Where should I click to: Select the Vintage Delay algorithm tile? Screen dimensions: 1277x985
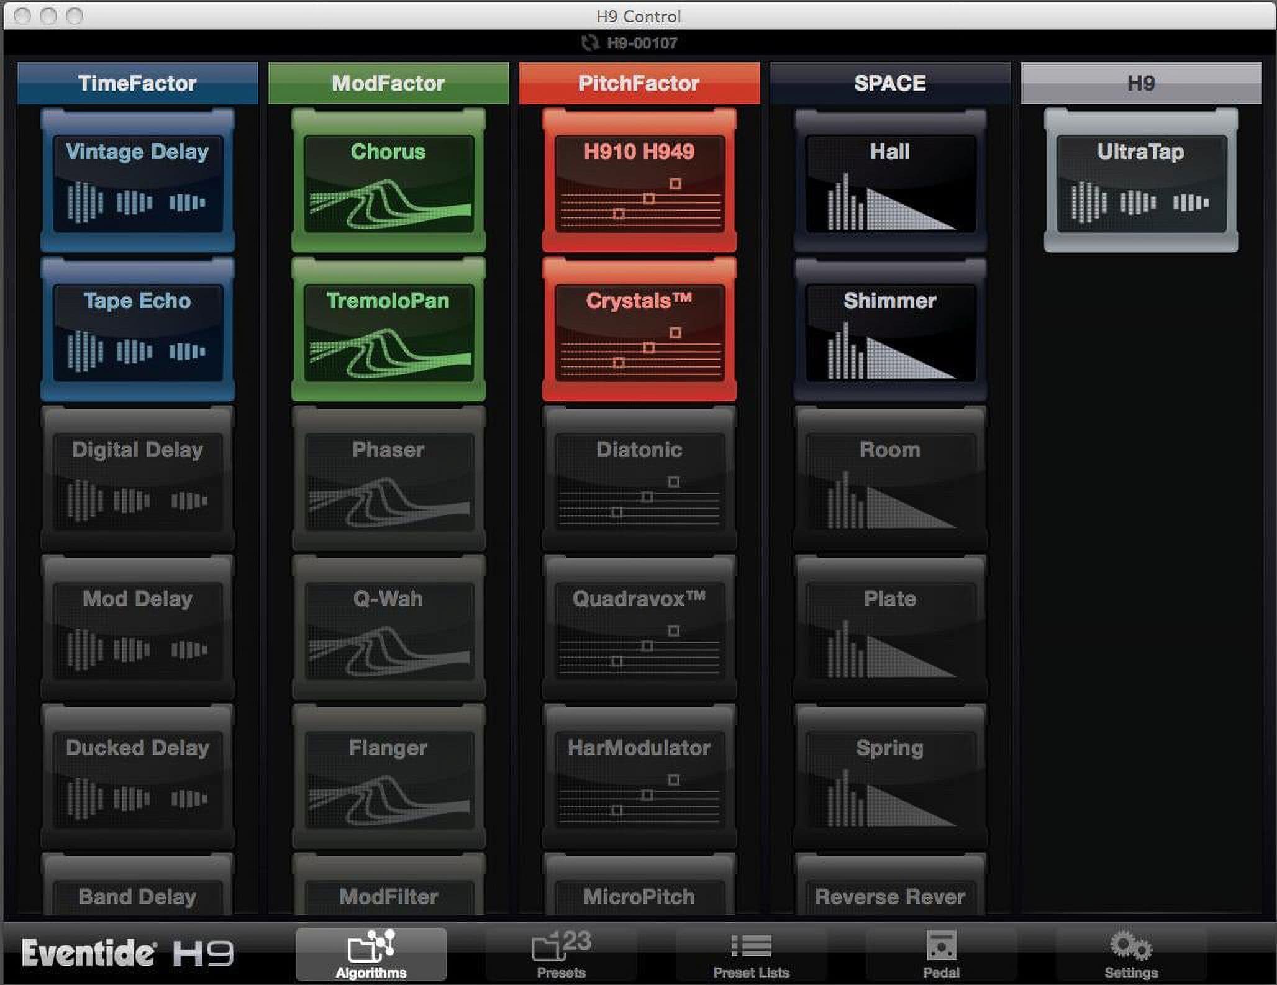click(x=137, y=180)
